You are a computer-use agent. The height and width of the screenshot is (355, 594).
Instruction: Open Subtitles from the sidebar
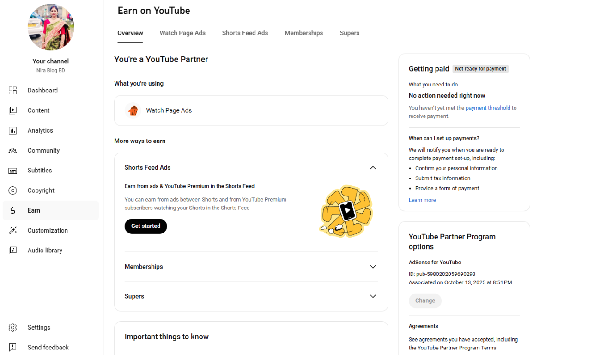(x=12, y=170)
